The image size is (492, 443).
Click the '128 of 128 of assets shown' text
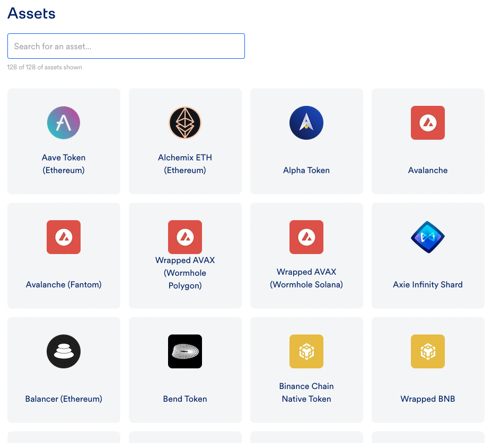pyautogui.click(x=45, y=67)
